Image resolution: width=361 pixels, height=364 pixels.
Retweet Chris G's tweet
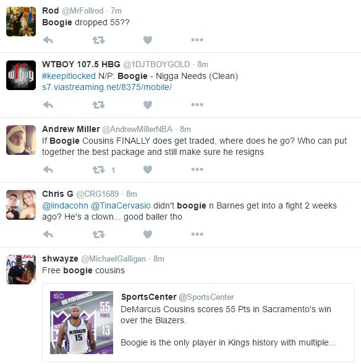point(99,234)
